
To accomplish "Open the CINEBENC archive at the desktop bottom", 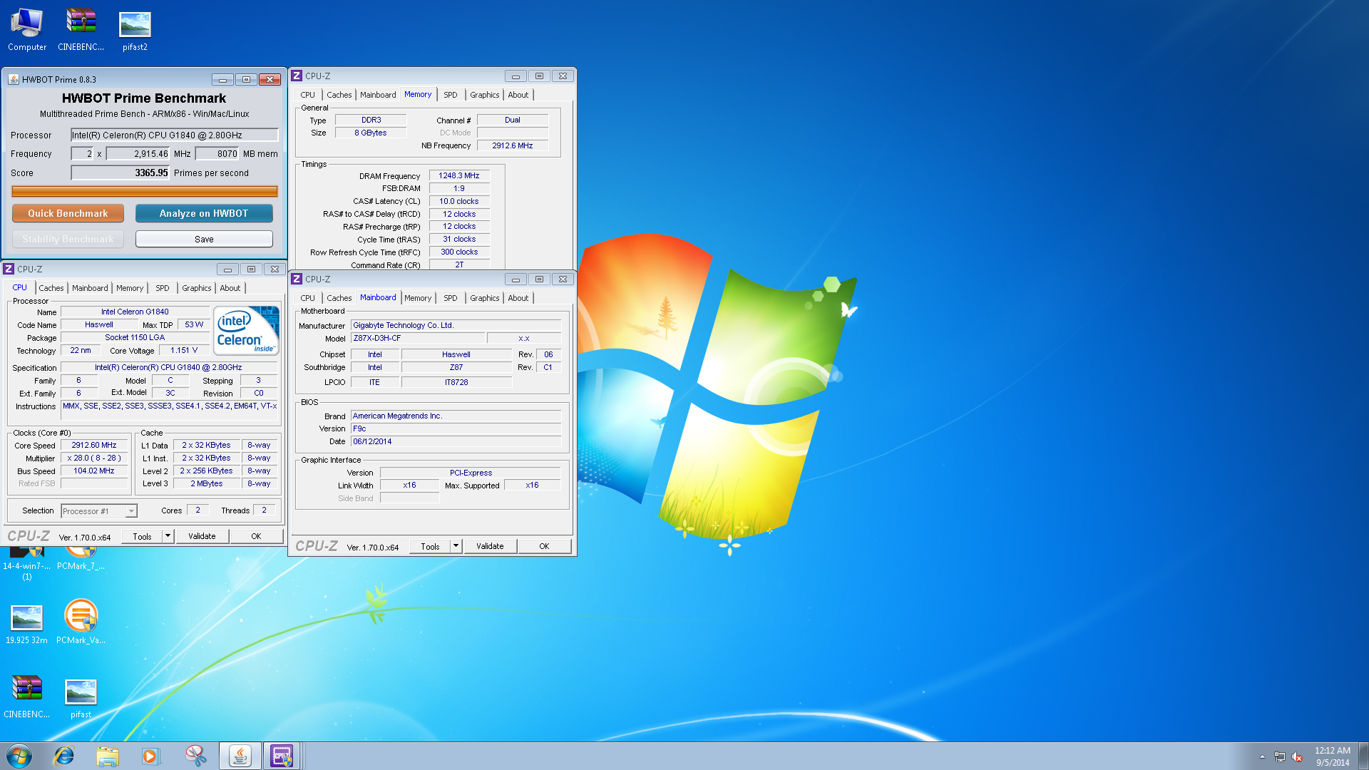I will 27,696.
